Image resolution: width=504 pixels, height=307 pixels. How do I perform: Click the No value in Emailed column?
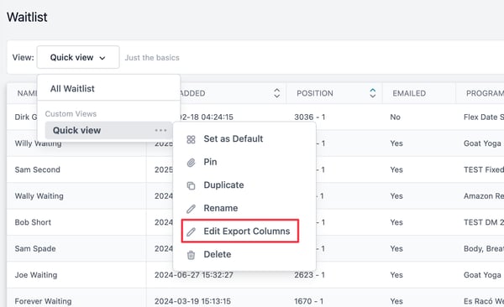point(395,117)
